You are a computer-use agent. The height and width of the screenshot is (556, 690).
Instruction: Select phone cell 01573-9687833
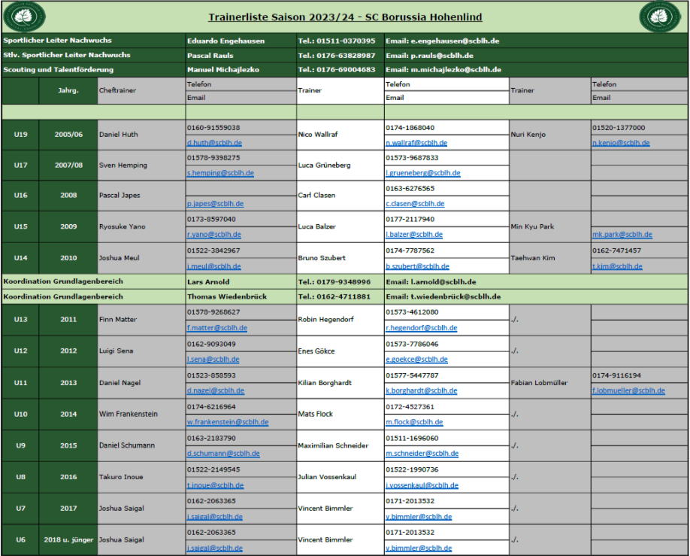[446, 158]
